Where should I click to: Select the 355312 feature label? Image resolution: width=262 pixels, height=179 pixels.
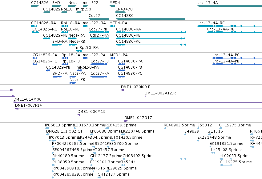[x=204, y=125]
